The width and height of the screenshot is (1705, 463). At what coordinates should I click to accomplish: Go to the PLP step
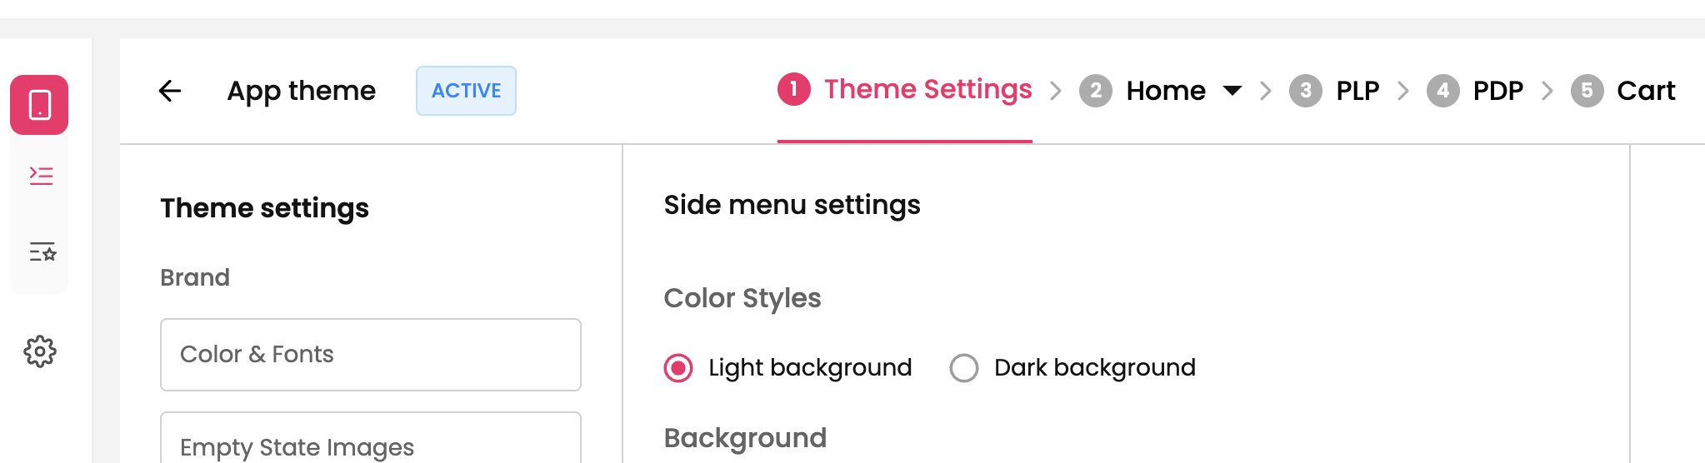click(x=1357, y=91)
